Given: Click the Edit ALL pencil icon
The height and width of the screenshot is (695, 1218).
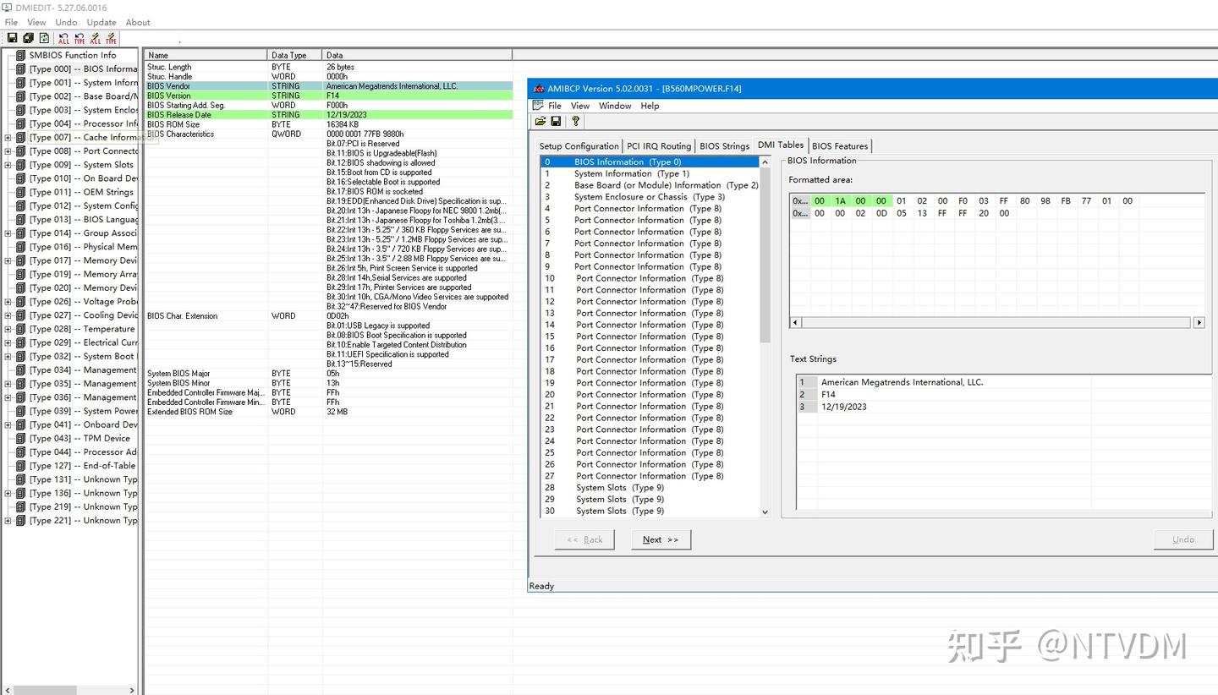Looking at the screenshot, I should coord(95,38).
